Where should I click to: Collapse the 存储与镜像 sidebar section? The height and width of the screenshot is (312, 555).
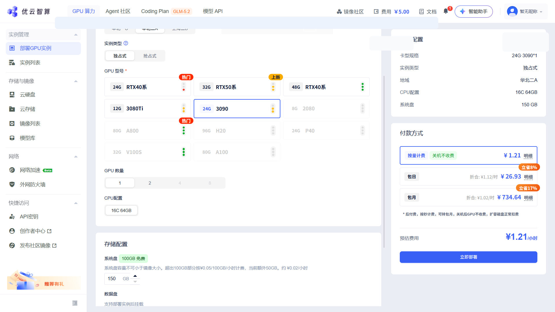(x=76, y=81)
